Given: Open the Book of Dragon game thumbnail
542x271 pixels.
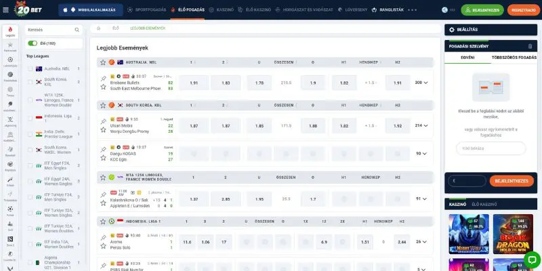Looking at the screenshot, I should (x=513, y=234).
